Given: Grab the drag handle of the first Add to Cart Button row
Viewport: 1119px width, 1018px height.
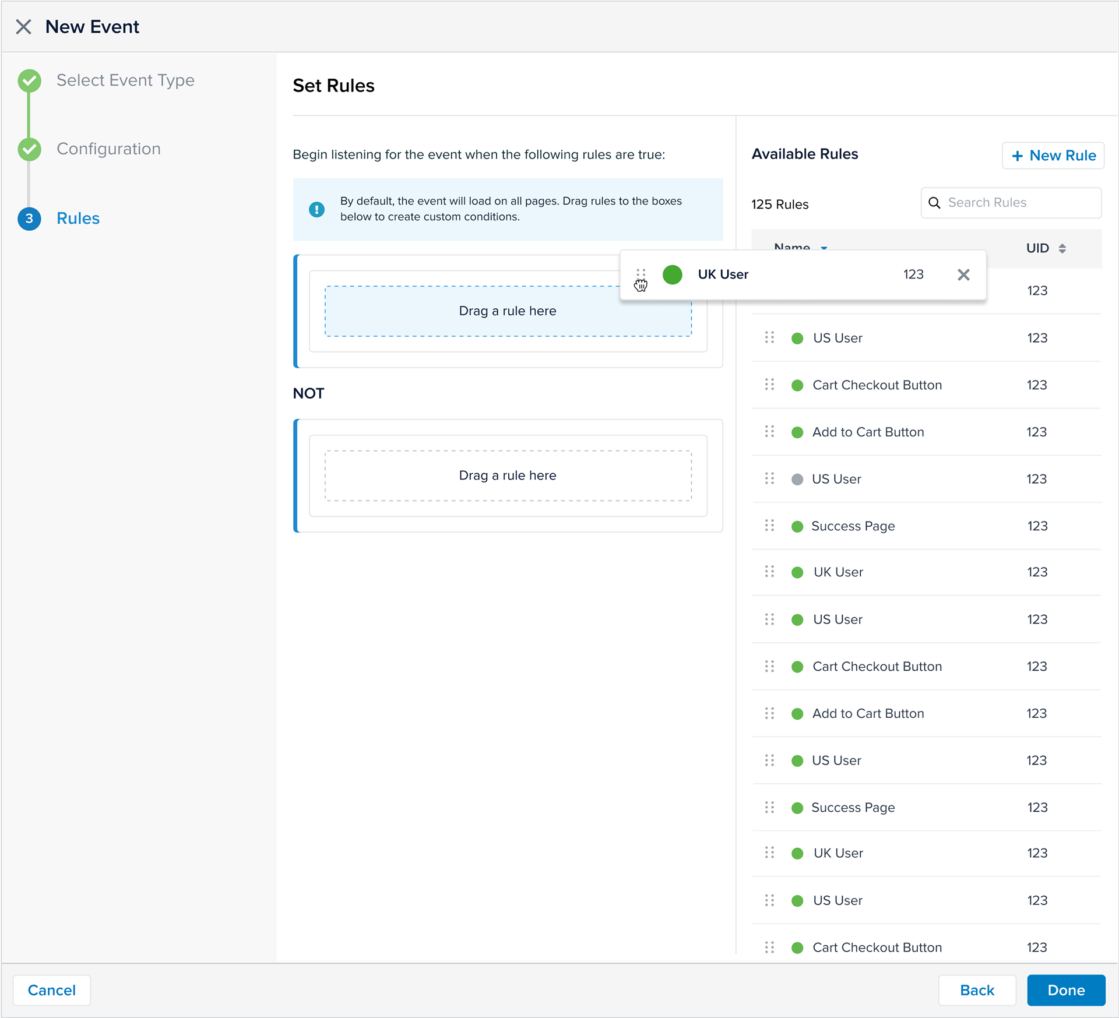Looking at the screenshot, I should pyautogui.click(x=769, y=432).
